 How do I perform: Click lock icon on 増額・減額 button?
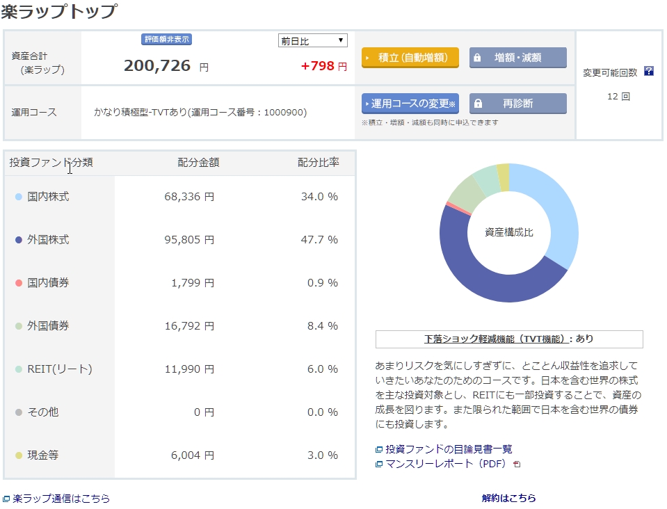(477, 58)
